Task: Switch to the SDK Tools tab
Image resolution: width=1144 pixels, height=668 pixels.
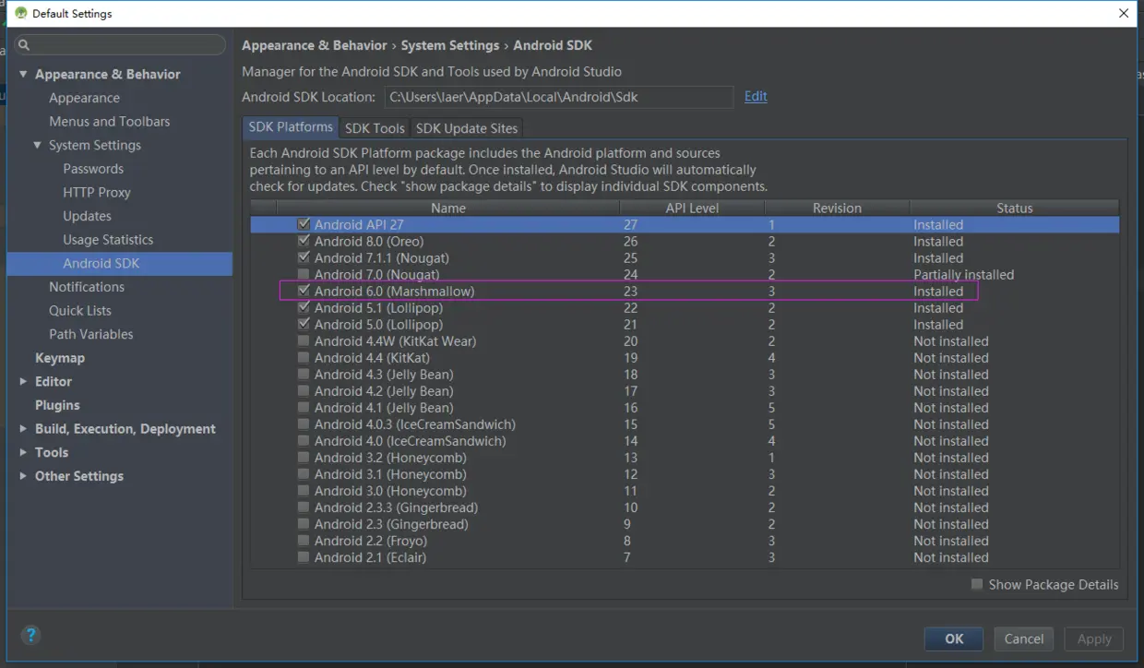Action: click(x=375, y=128)
